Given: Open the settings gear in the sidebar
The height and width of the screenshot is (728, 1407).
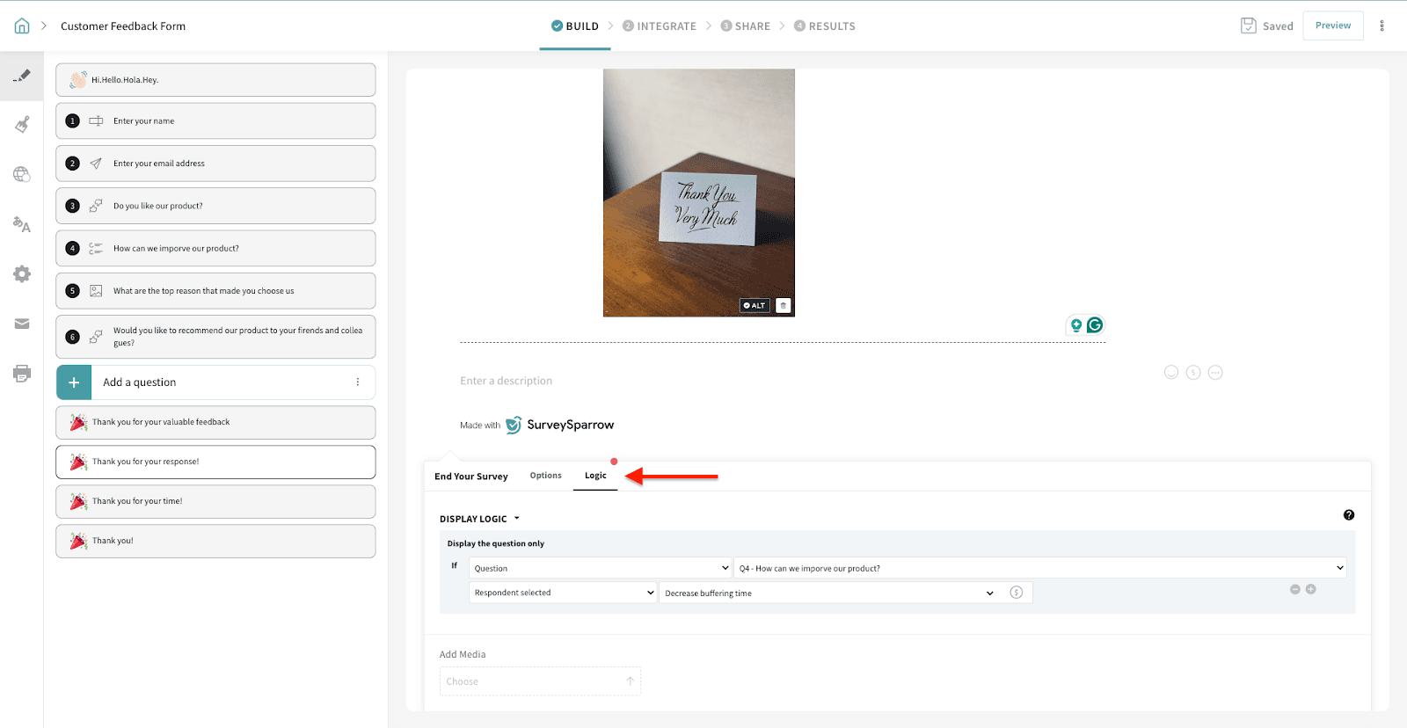Looking at the screenshot, I should click(22, 274).
